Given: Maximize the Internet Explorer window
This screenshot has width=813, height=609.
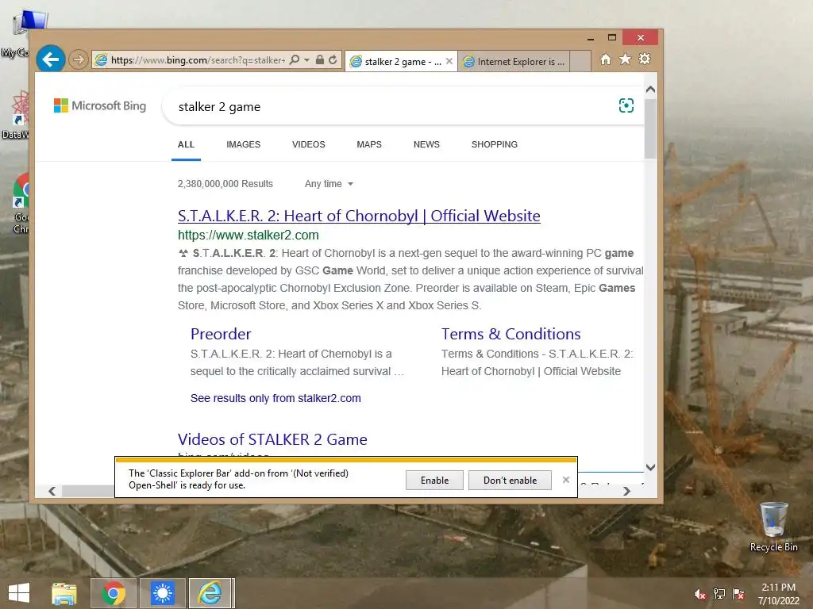Looking at the screenshot, I should pyautogui.click(x=612, y=38).
